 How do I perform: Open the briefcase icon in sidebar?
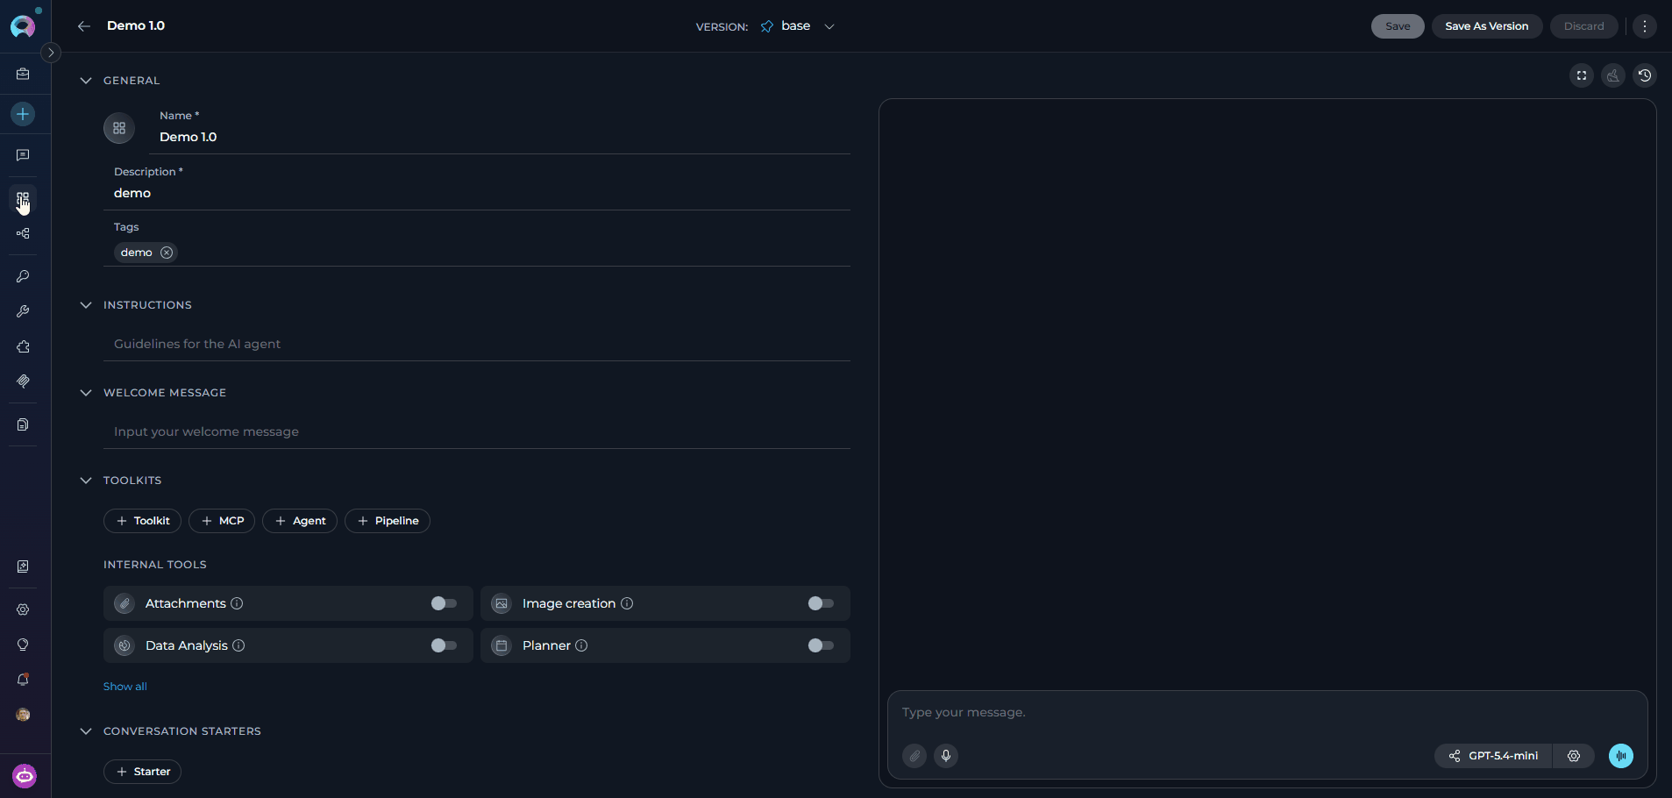[23, 75]
